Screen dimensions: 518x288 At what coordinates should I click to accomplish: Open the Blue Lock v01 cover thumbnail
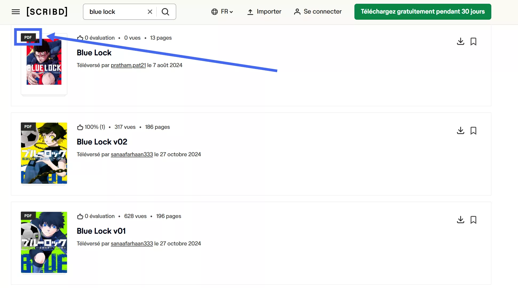point(44,242)
